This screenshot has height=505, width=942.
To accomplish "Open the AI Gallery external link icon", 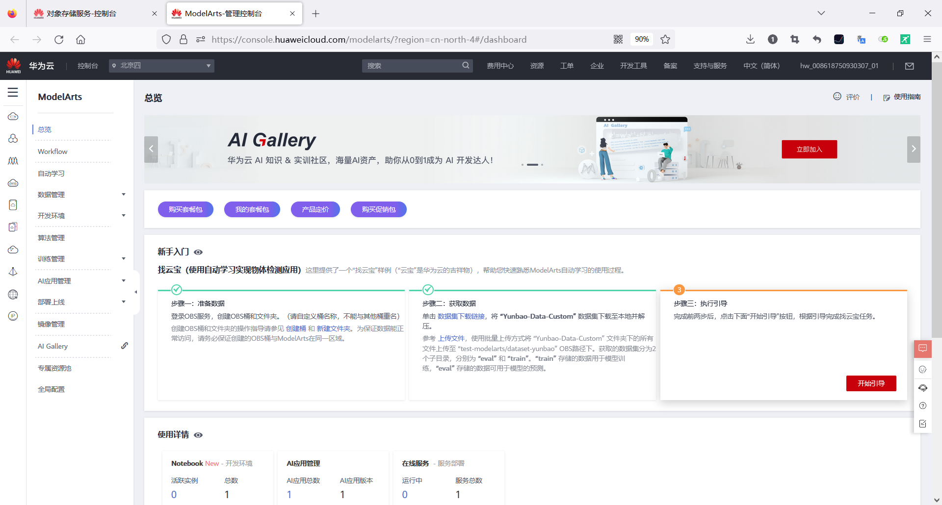I will click(x=125, y=346).
